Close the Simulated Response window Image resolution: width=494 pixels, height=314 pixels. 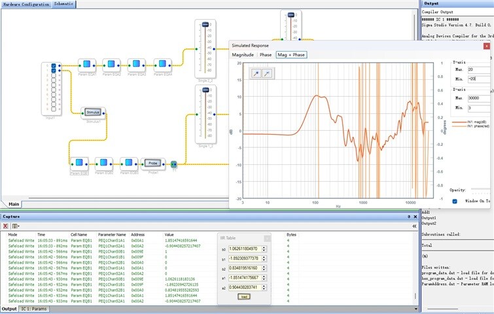pyautogui.click(x=487, y=46)
